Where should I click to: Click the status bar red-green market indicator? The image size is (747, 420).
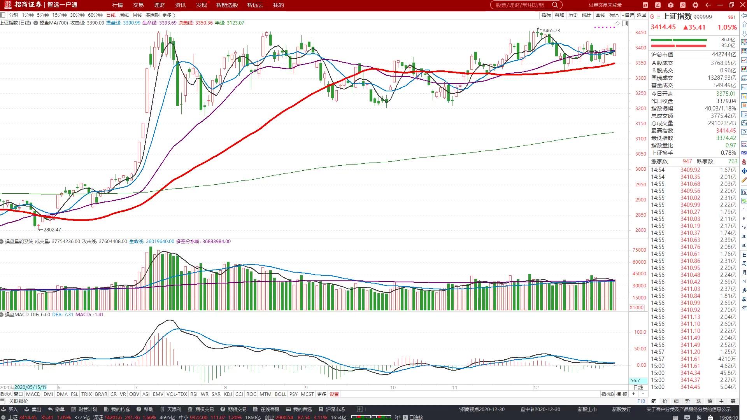point(371,417)
